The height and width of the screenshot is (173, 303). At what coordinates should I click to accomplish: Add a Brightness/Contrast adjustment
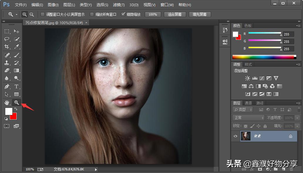tap(248, 78)
